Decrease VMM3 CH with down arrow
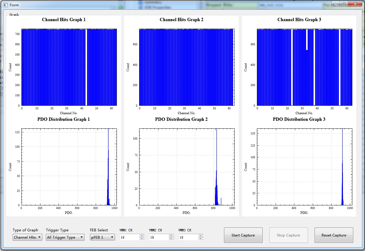The height and width of the screenshot is (251, 365). click(x=201, y=239)
